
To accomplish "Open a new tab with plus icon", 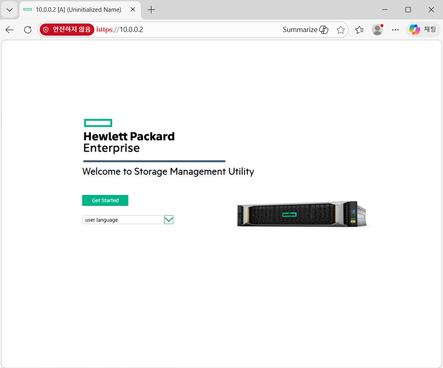I will pyautogui.click(x=151, y=10).
